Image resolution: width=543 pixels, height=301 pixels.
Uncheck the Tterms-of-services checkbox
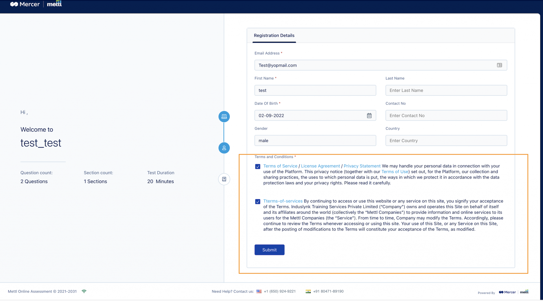[257, 202]
